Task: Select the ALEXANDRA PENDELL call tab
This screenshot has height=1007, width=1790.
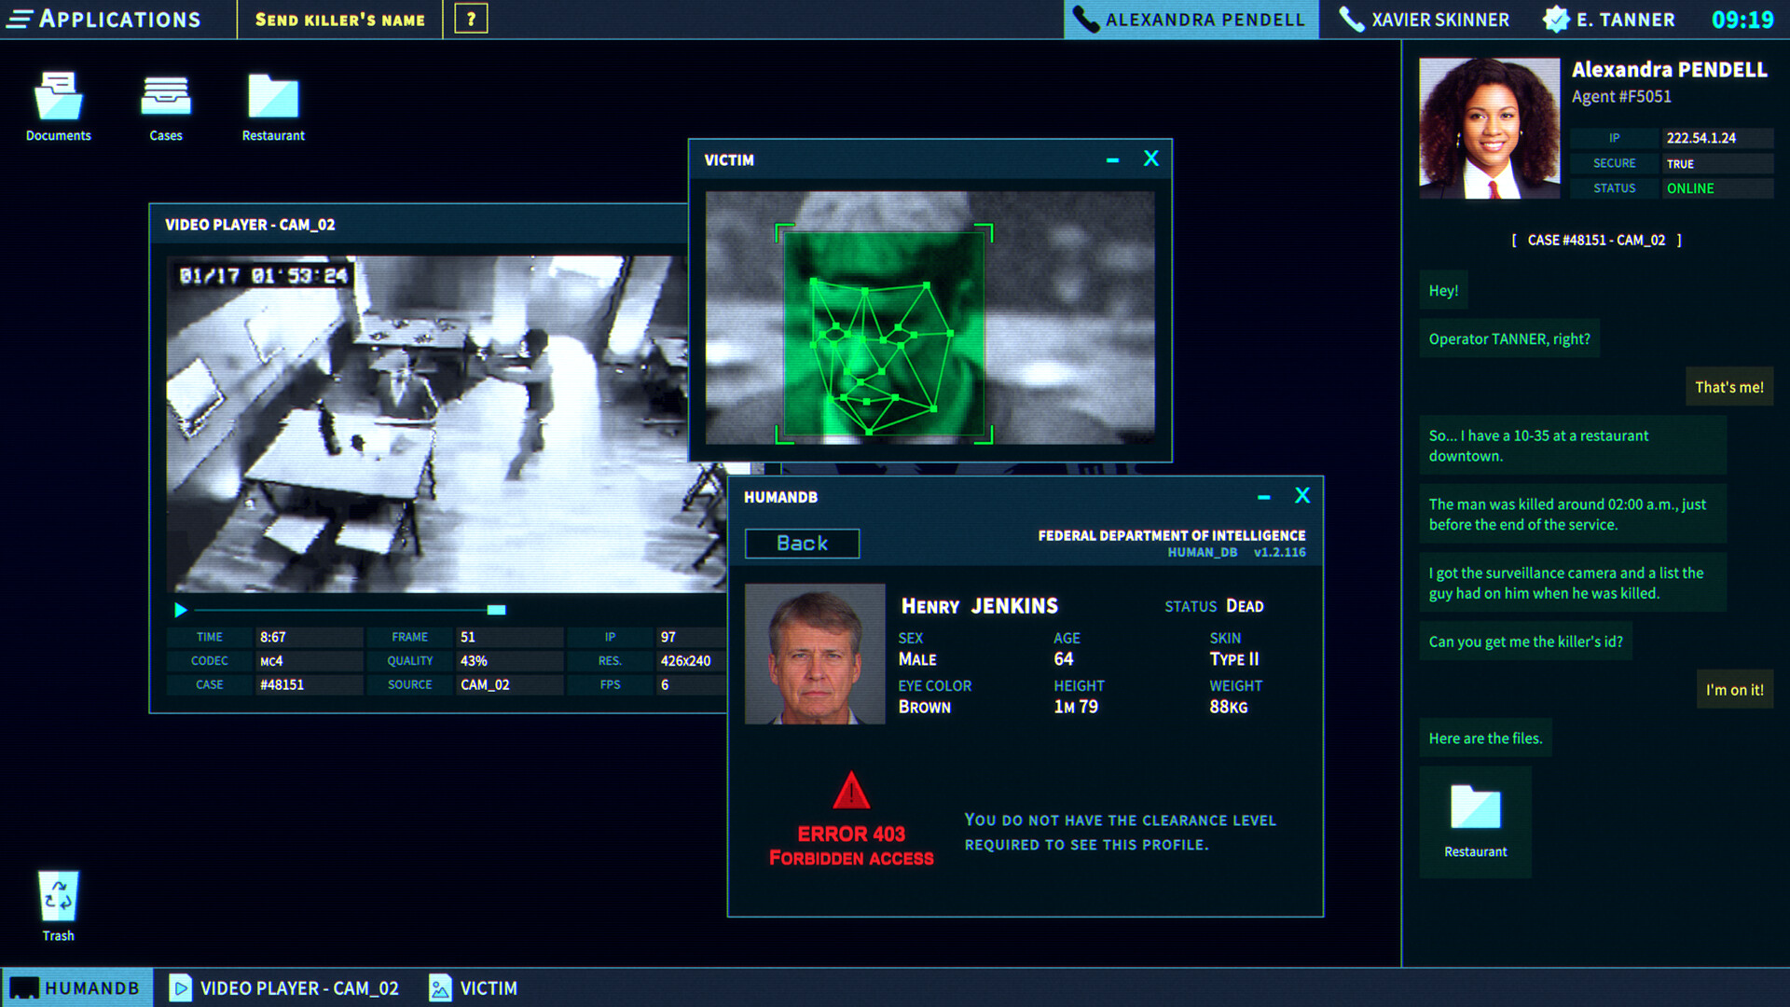Action: coord(1191,19)
